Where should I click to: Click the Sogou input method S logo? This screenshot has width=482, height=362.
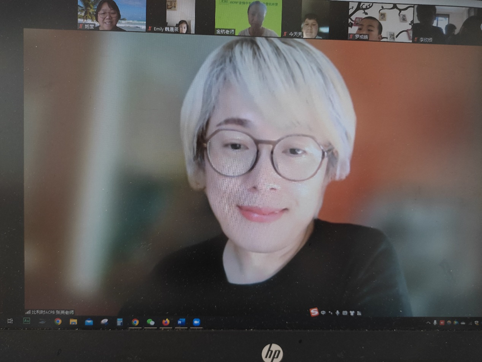(314, 312)
